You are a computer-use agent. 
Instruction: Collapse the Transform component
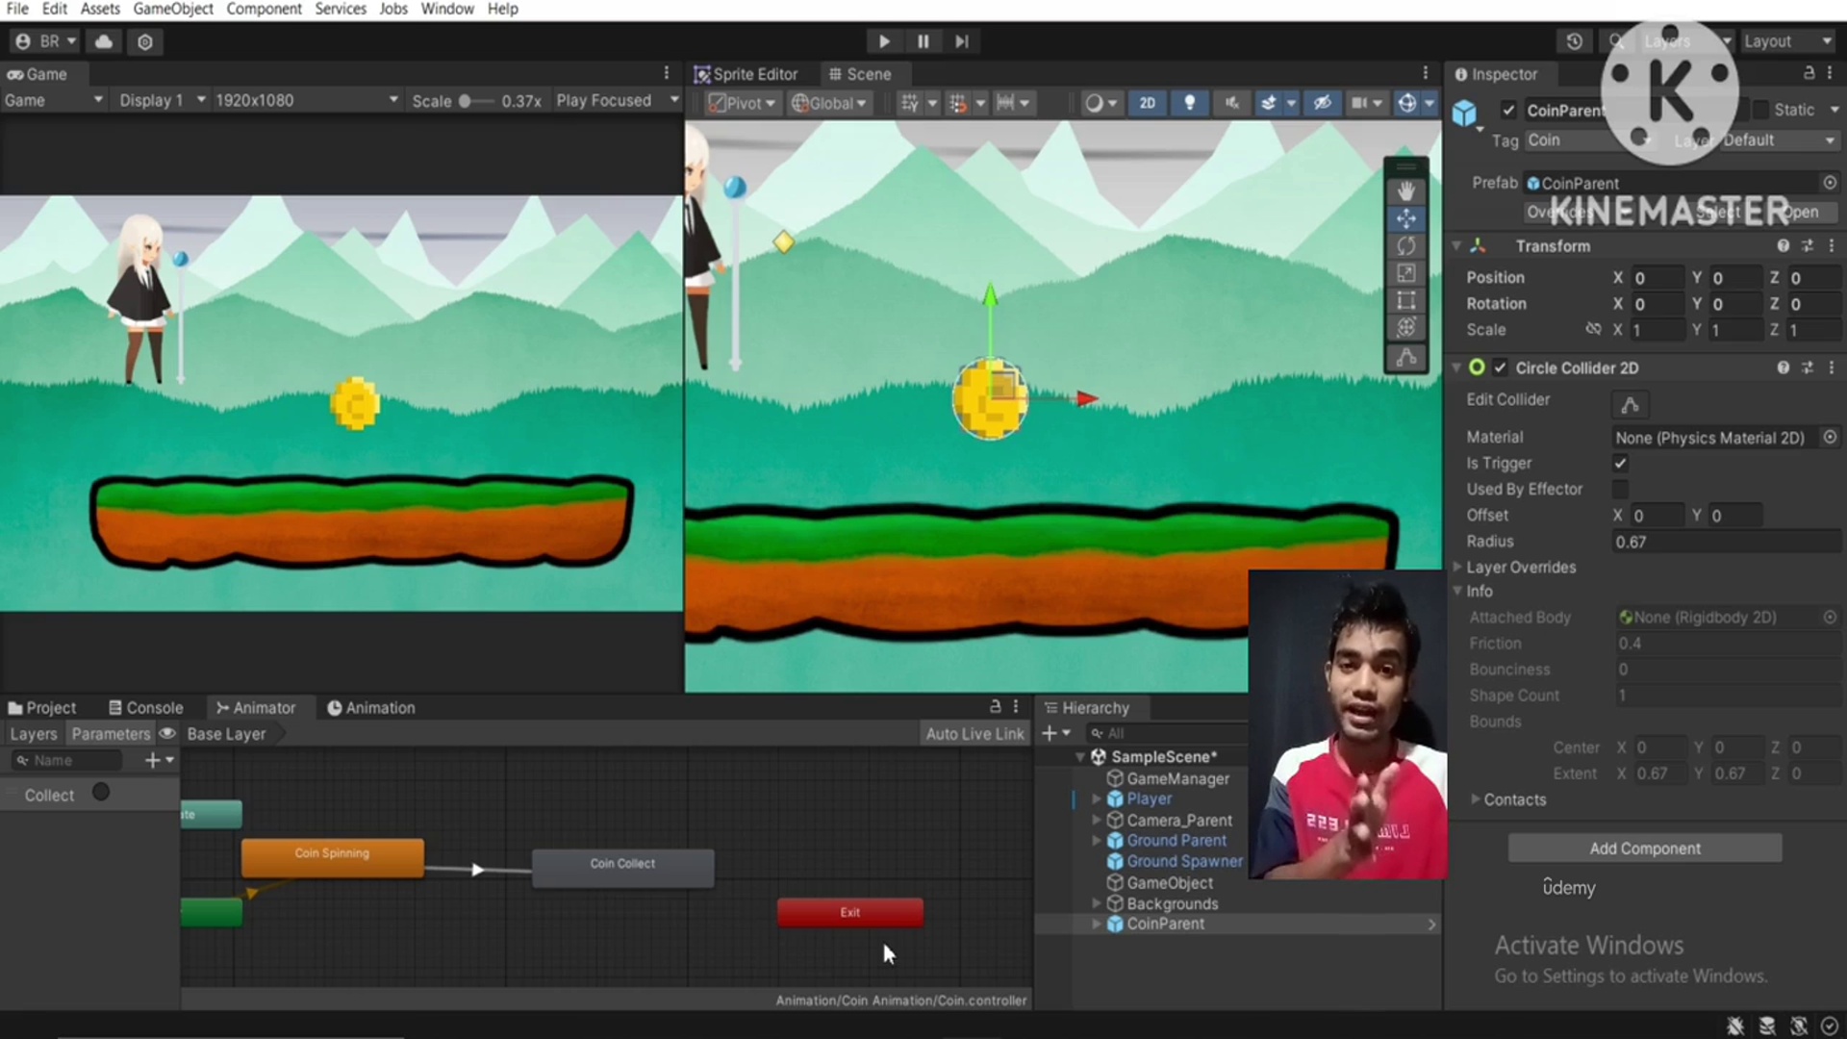click(1456, 246)
